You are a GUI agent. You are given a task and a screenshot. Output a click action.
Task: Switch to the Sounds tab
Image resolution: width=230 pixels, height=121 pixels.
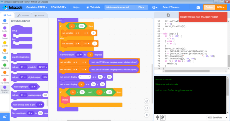(x=40, y=15)
